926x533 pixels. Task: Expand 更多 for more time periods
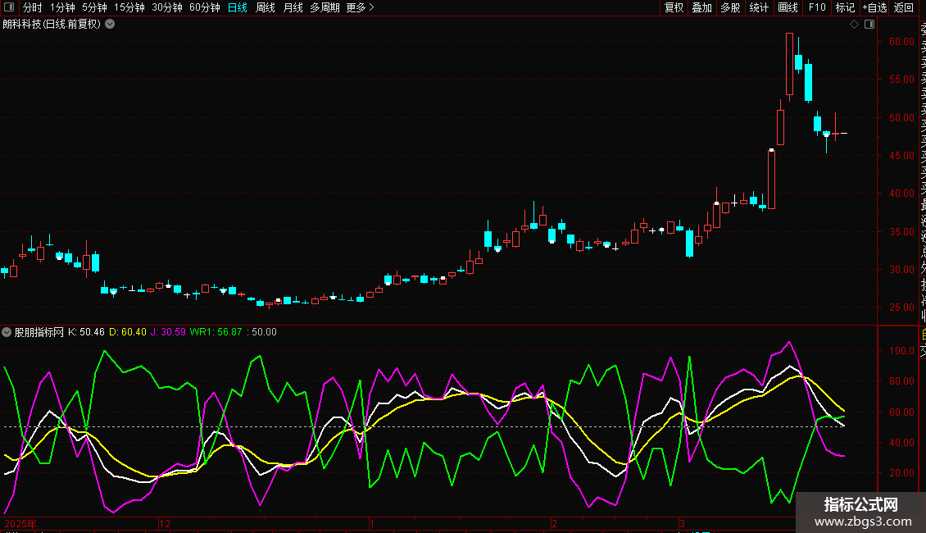[x=360, y=7]
